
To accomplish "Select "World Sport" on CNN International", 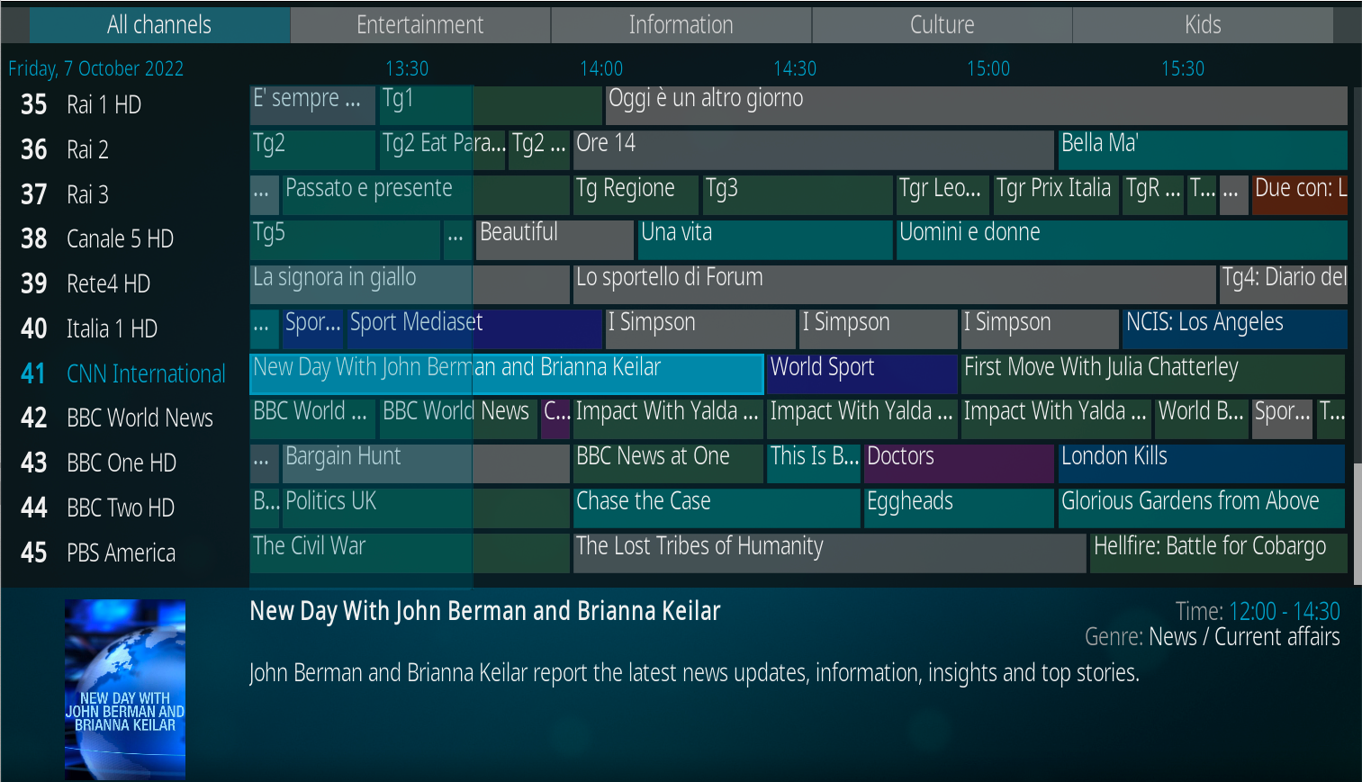I will (861, 373).
